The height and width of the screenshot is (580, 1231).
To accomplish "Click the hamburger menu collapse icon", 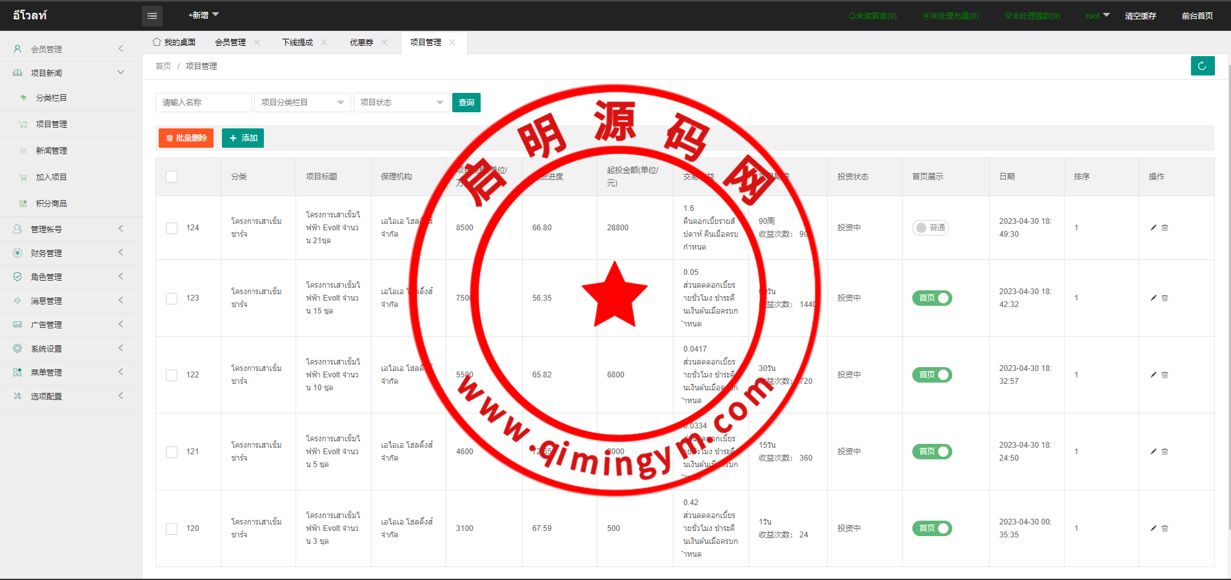I will (x=152, y=15).
